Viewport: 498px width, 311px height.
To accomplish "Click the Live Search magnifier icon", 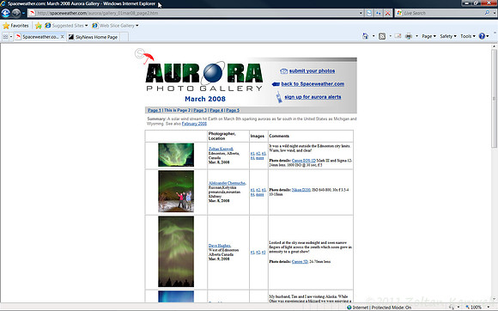I will [x=487, y=13].
